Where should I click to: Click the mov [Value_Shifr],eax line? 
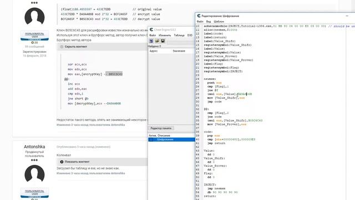click(226, 98)
